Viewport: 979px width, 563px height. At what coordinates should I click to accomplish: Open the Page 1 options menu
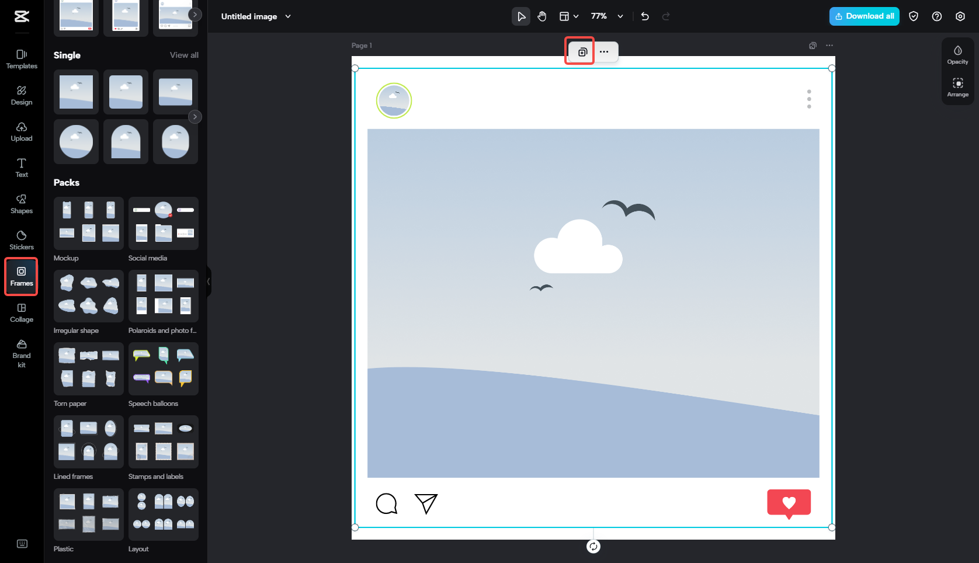pyautogui.click(x=829, y=45)
